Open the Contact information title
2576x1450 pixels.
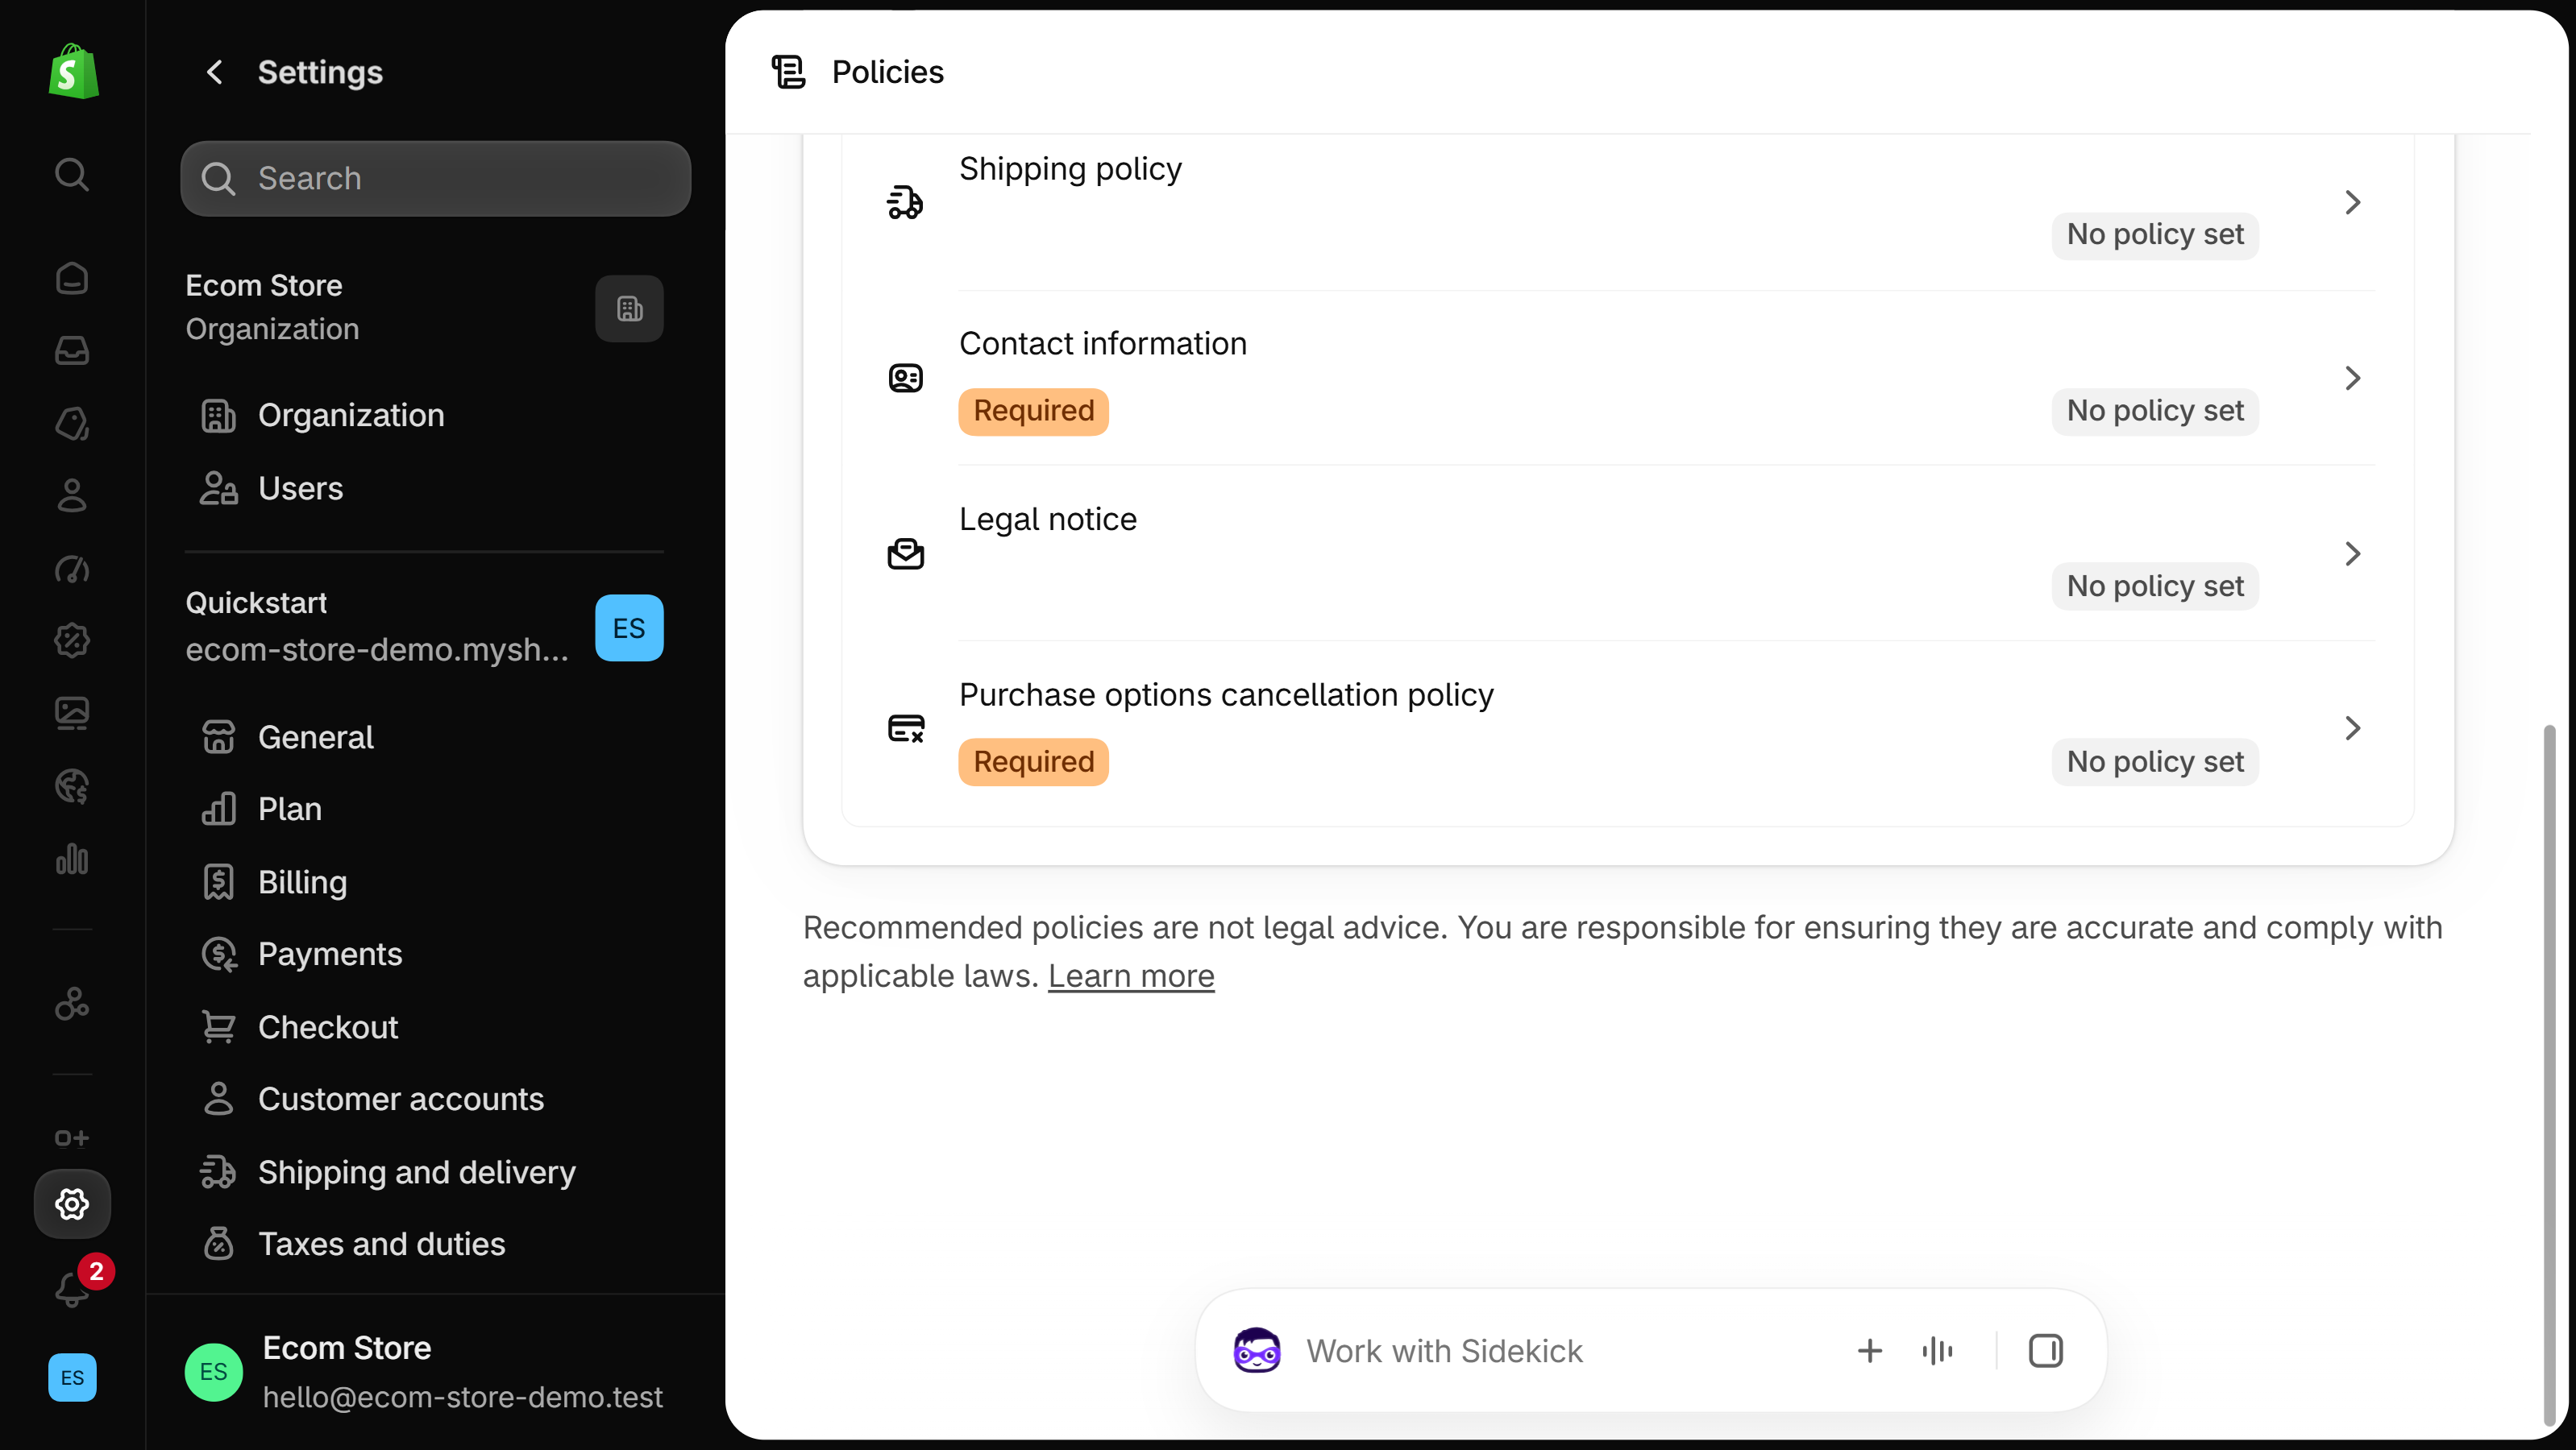(1103, 344)
